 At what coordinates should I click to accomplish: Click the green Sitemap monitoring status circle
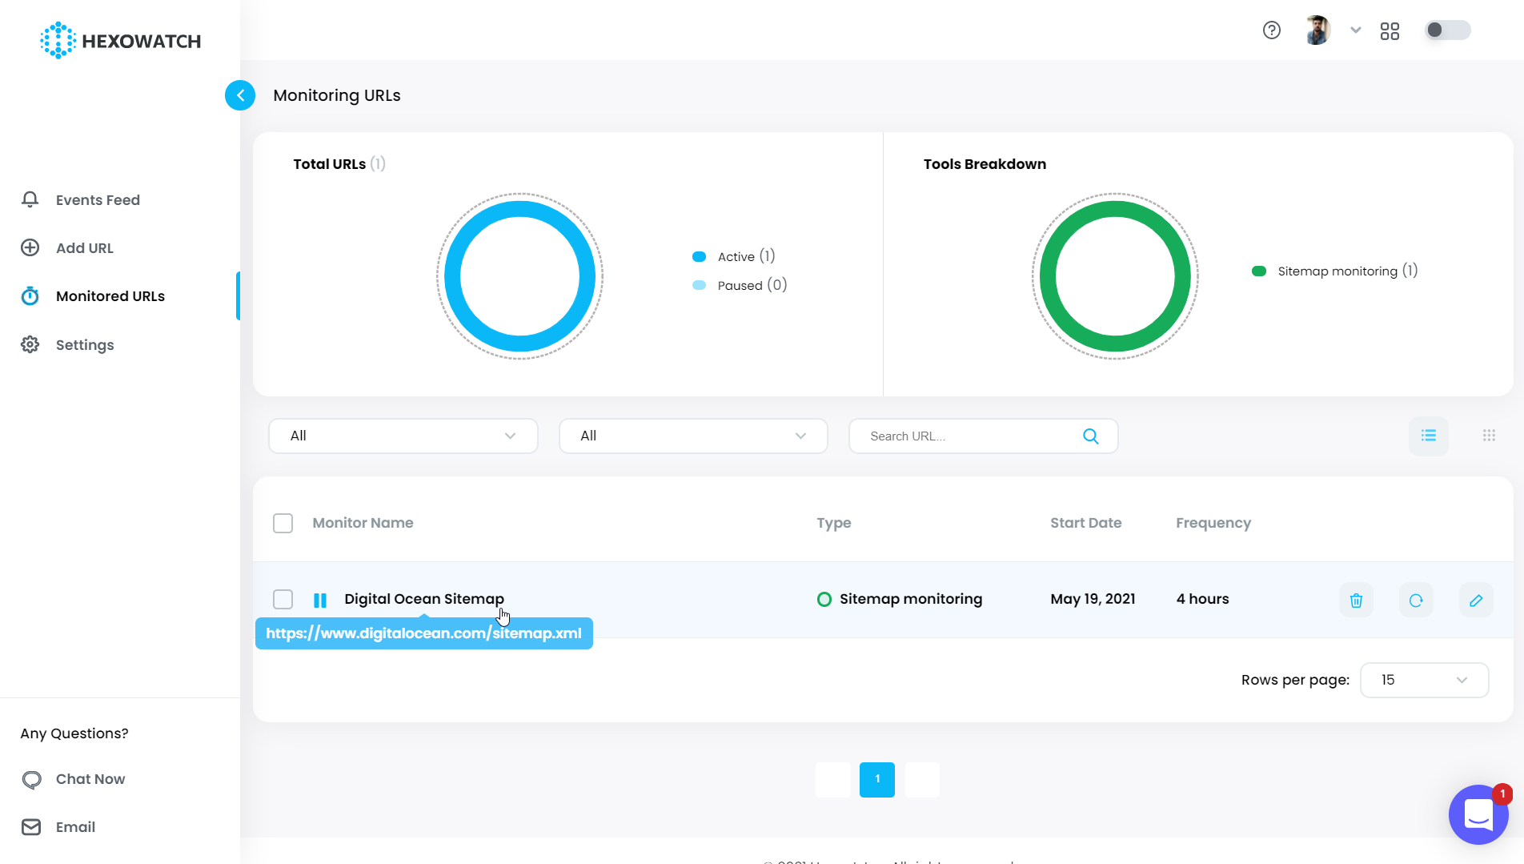(824, 599)
